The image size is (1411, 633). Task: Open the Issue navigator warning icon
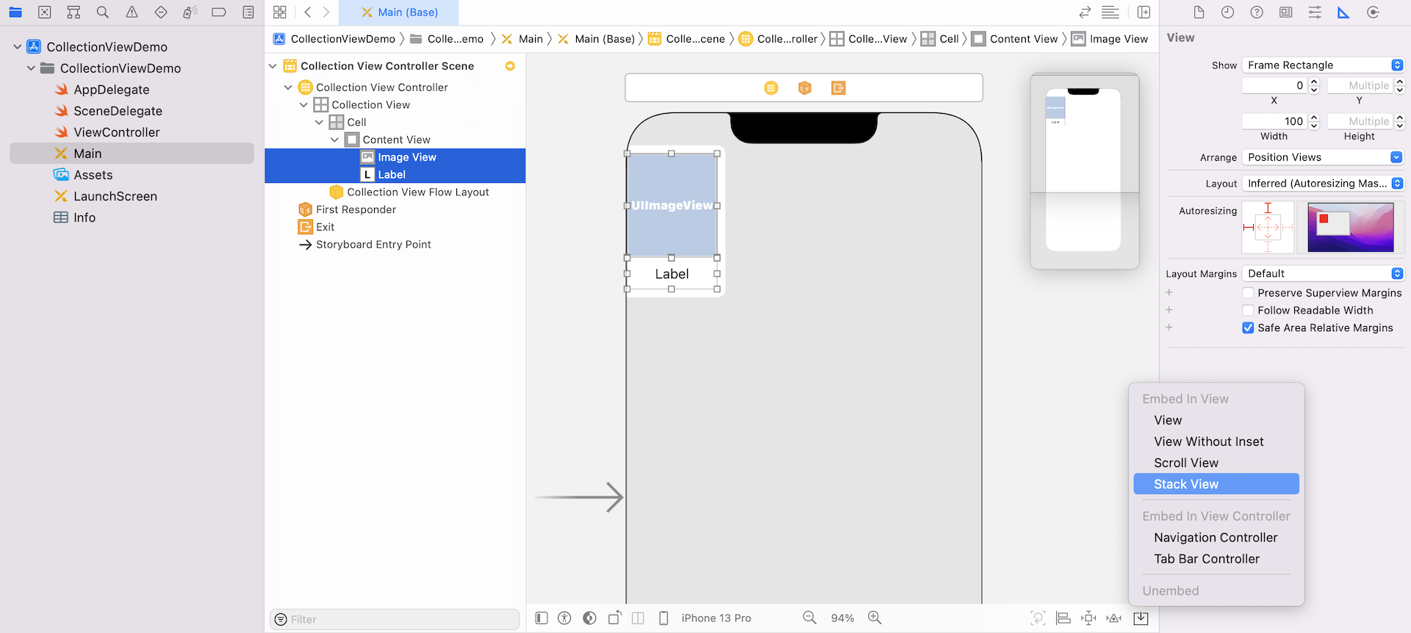tap(132, 12)
